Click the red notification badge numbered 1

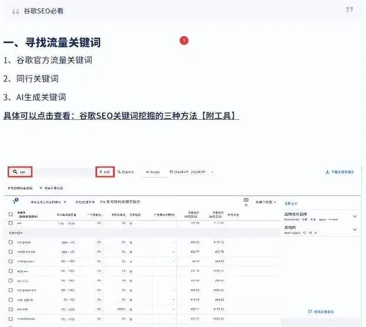coord(184,41)
